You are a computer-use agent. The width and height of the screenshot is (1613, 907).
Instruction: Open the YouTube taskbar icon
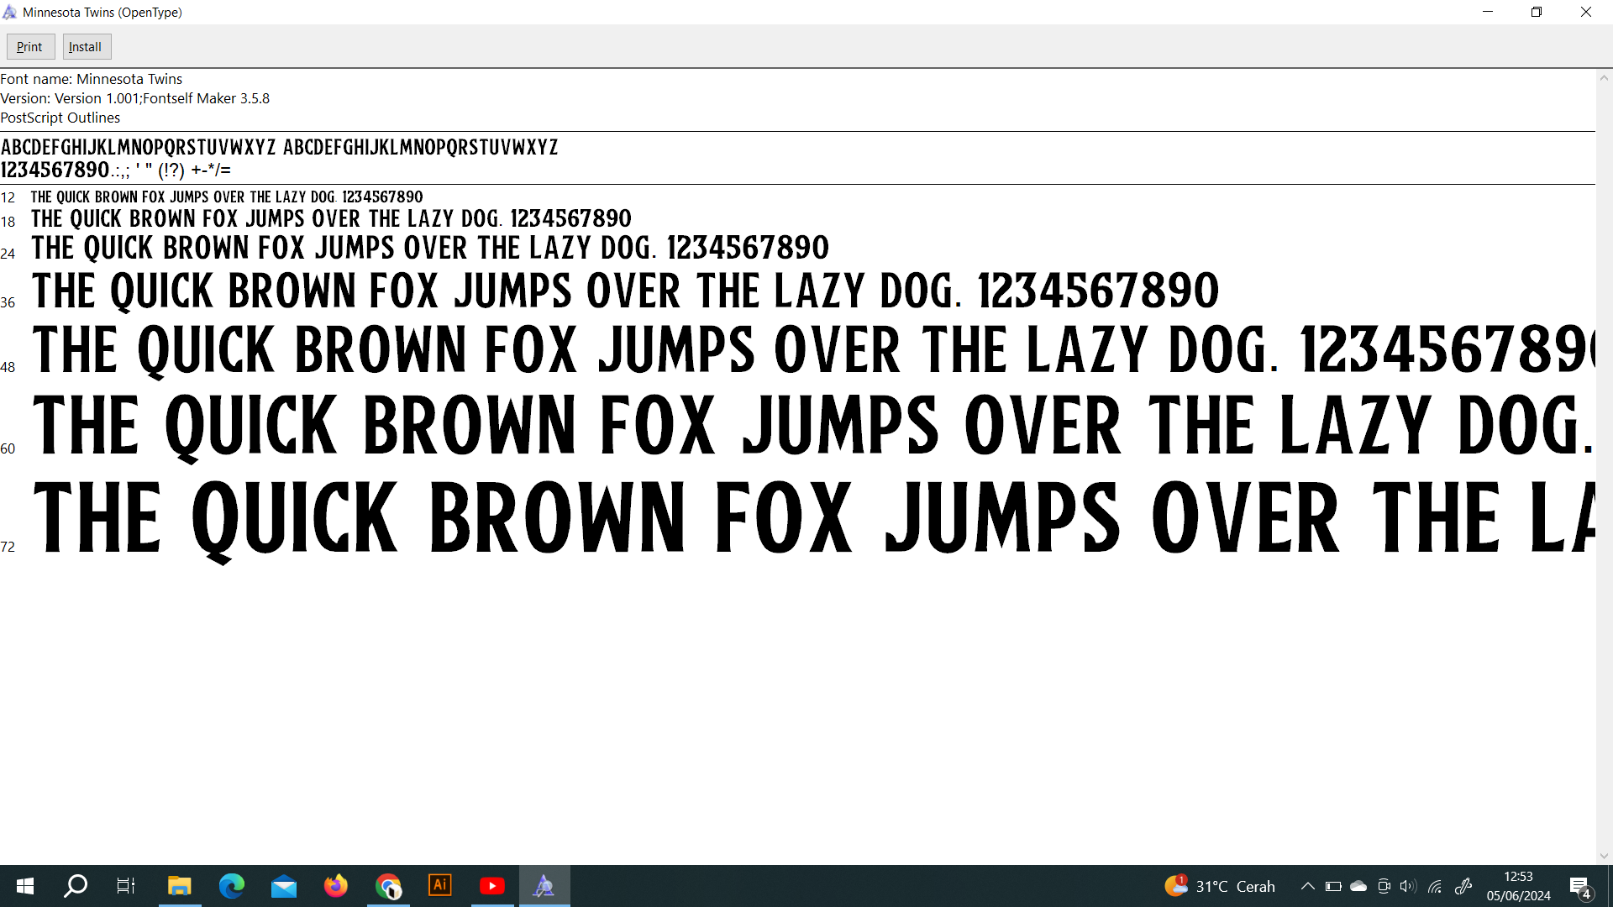tap(492, 886)
